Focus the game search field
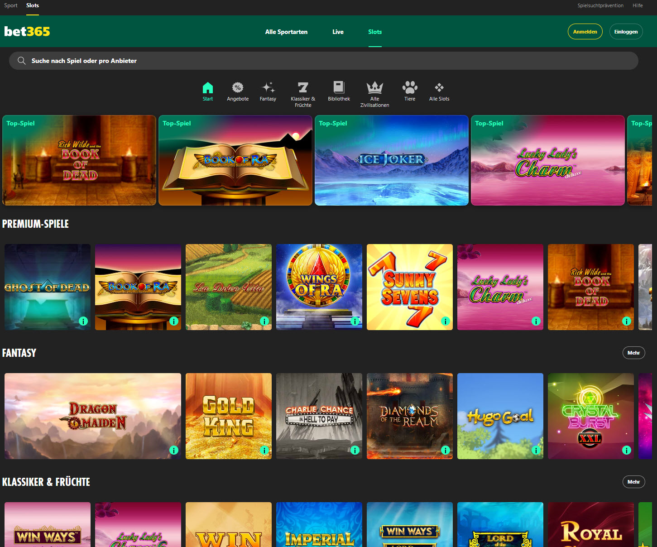The image size is (657, 547). (324, 61)
